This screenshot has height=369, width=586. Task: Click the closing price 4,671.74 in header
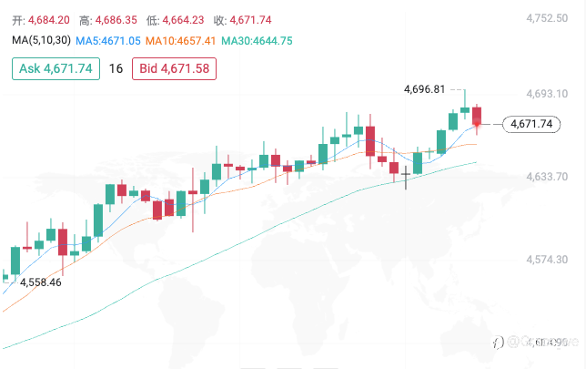(x=250, y=20)
